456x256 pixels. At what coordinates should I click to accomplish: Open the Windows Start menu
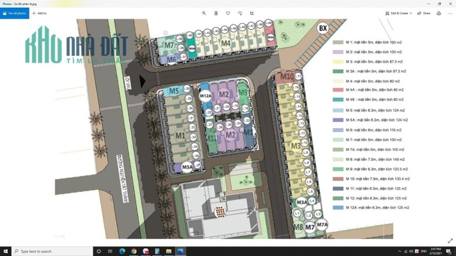(5, 251)
